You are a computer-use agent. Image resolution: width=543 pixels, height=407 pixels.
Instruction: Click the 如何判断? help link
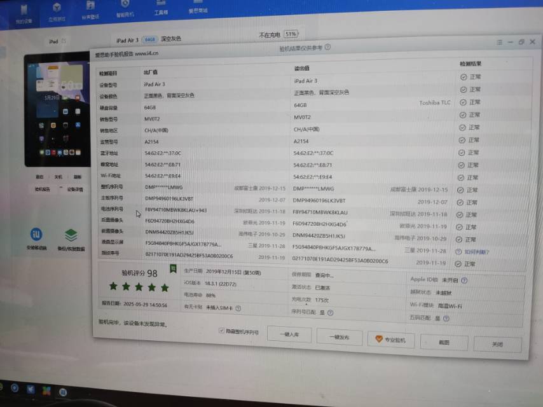[476, 252]
